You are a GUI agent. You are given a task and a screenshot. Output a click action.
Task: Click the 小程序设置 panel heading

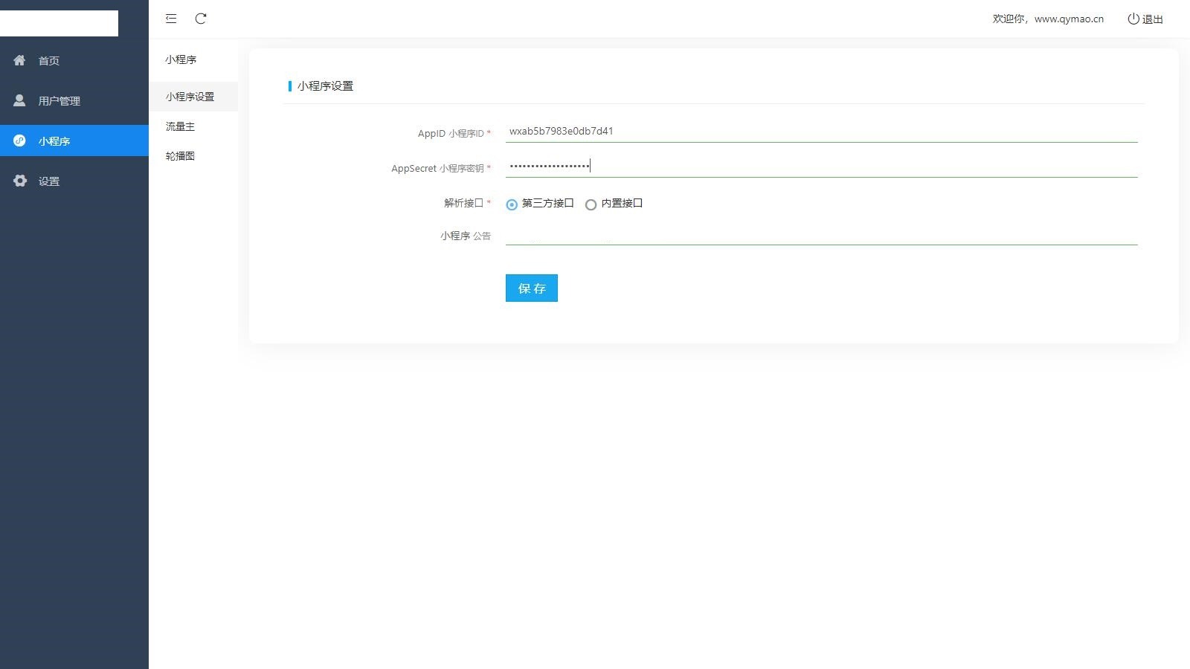click(325, 86)
